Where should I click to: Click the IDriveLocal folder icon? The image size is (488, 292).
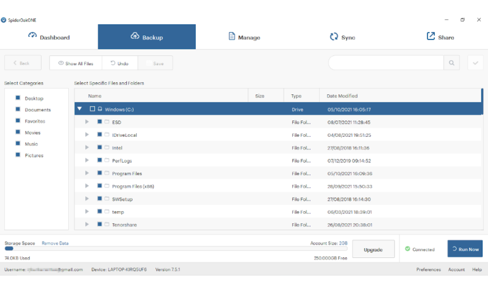(107, 134)
